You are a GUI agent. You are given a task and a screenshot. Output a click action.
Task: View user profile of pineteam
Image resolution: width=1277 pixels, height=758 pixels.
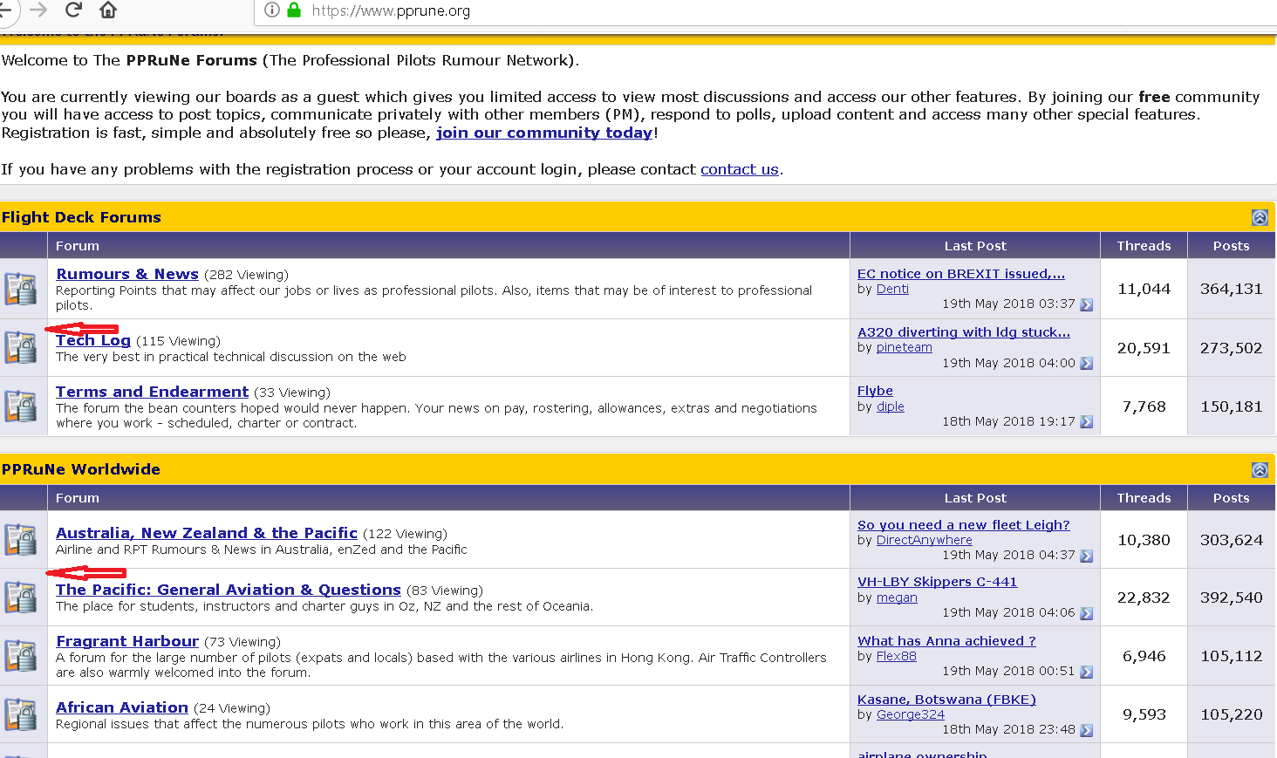click(x=904, y=347)
